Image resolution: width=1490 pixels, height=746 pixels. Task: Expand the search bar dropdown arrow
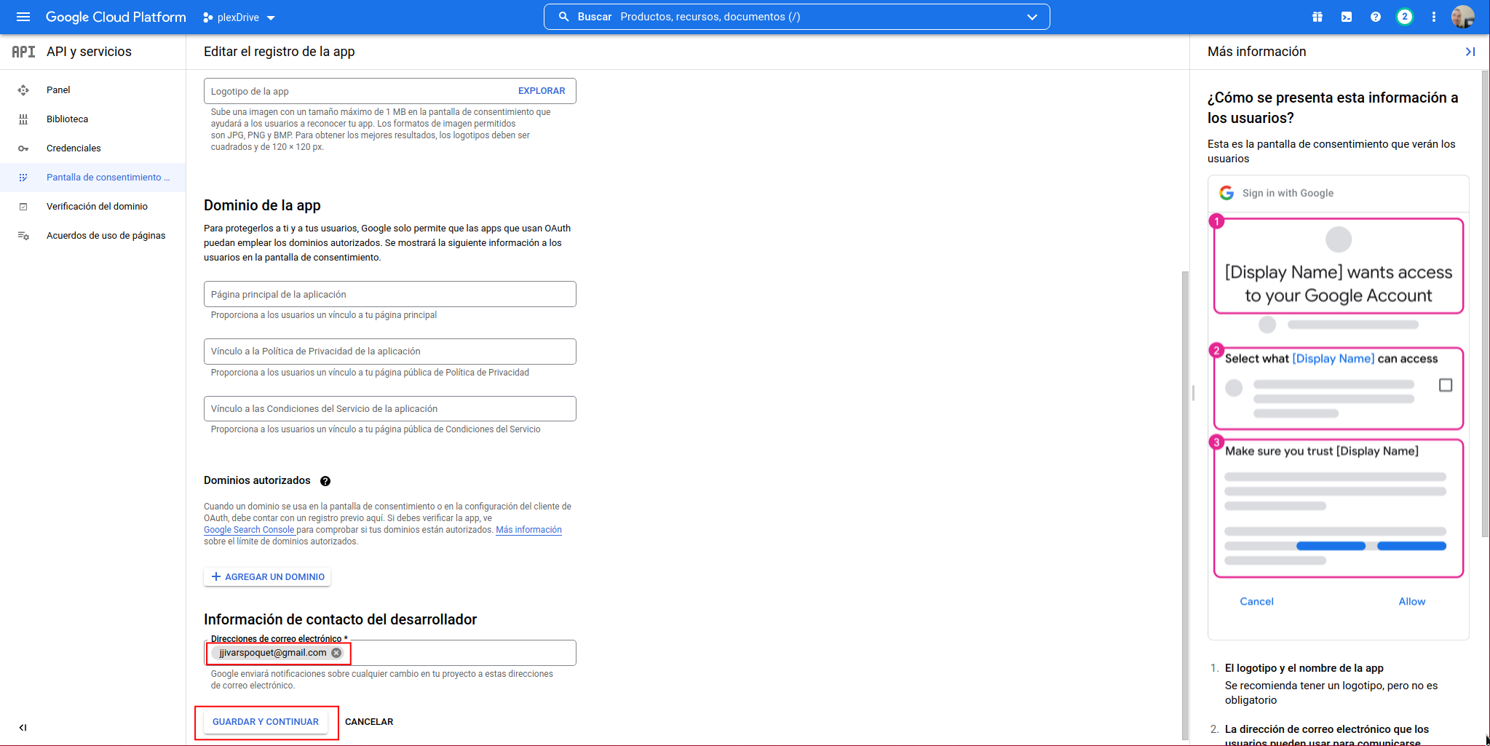[1031, 17]
